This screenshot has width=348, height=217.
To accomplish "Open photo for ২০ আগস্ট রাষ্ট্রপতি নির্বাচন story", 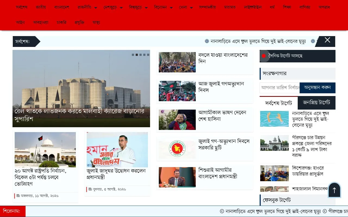I will [45, 150].
